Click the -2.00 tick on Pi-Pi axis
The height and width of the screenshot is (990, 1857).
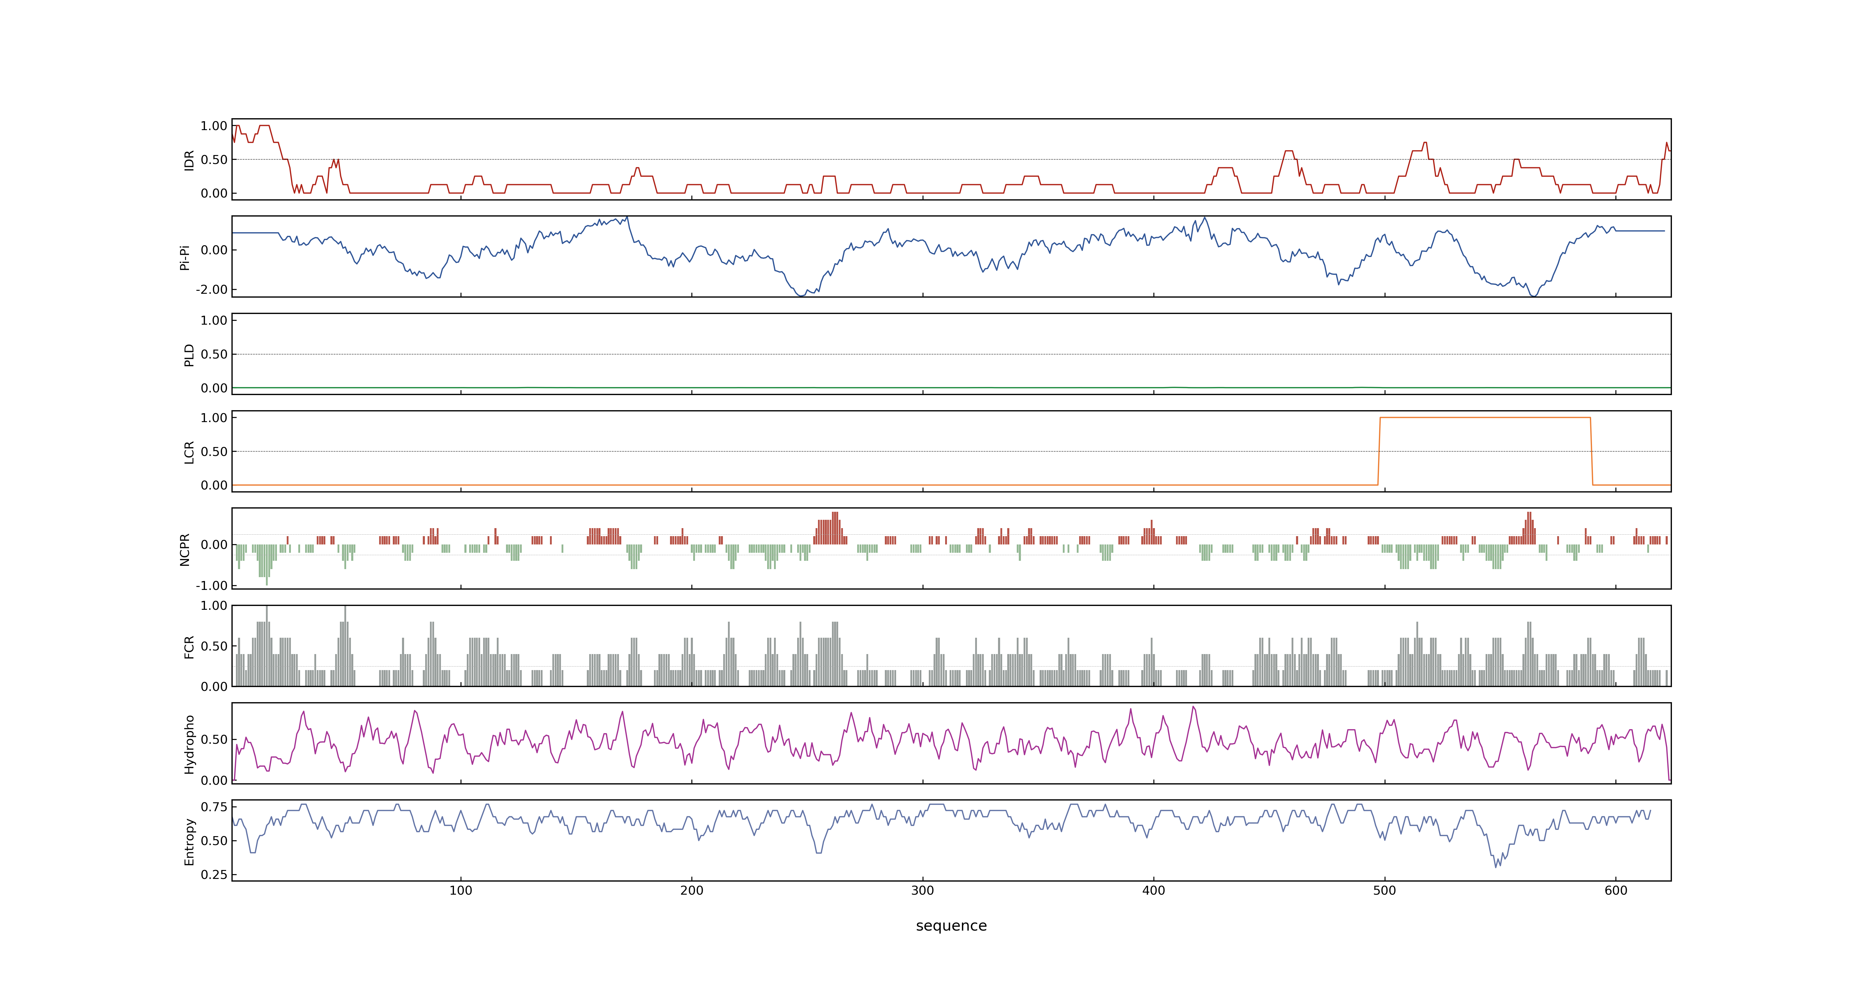point(211,290)
